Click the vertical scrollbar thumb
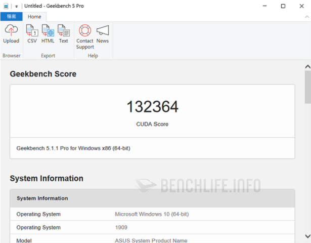 (308, 87)
